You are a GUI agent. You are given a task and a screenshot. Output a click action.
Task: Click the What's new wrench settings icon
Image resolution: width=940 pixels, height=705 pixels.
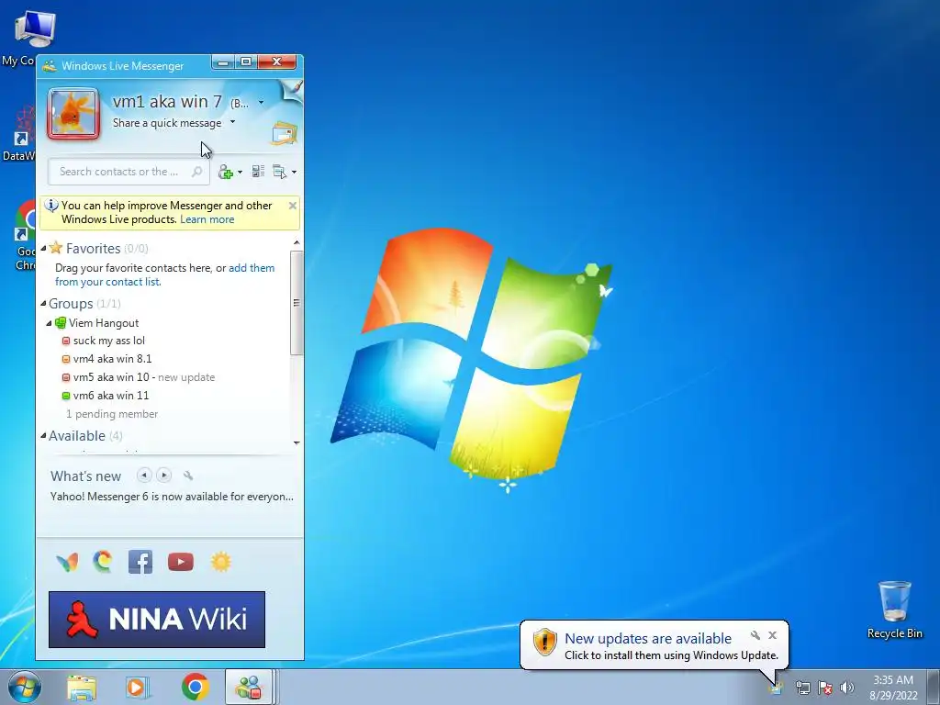coord(188,476)
